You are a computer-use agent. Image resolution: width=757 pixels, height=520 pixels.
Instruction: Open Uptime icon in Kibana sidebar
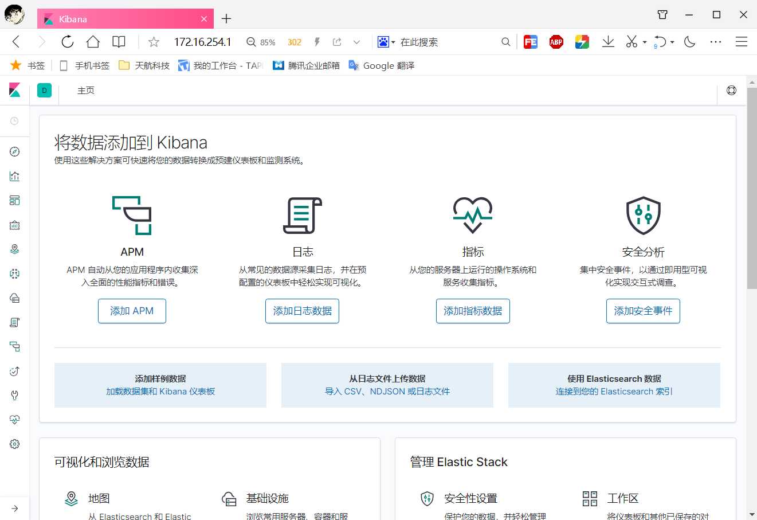pyautogui.click(x=15, y=371)
